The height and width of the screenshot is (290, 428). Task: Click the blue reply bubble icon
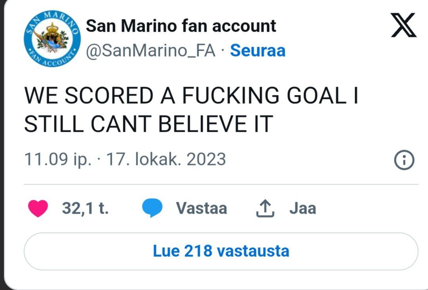tap(152, 208)
